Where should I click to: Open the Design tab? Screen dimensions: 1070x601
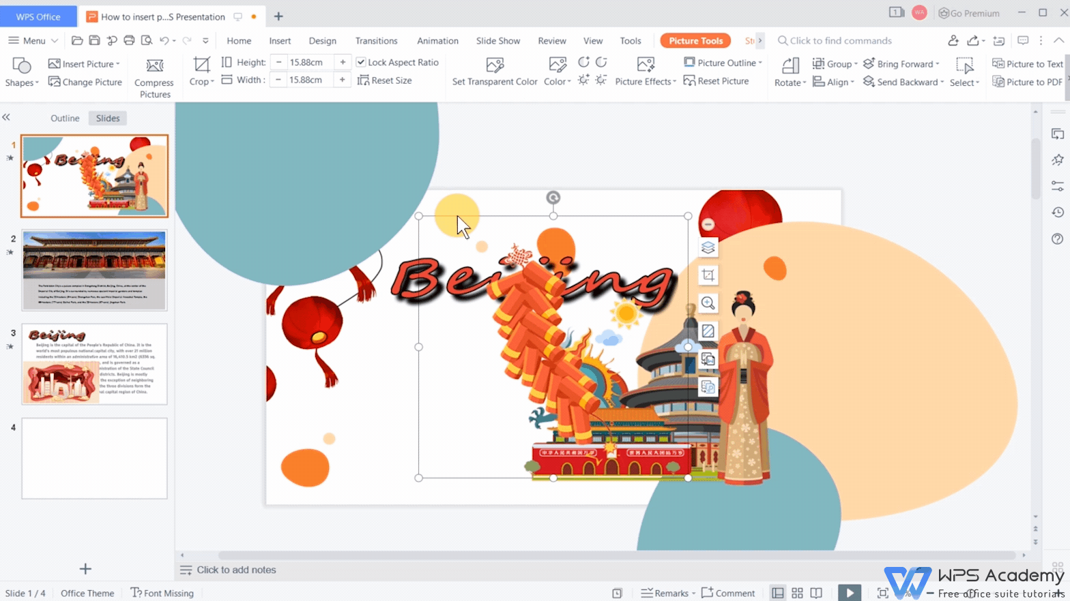tap(322, 41)
